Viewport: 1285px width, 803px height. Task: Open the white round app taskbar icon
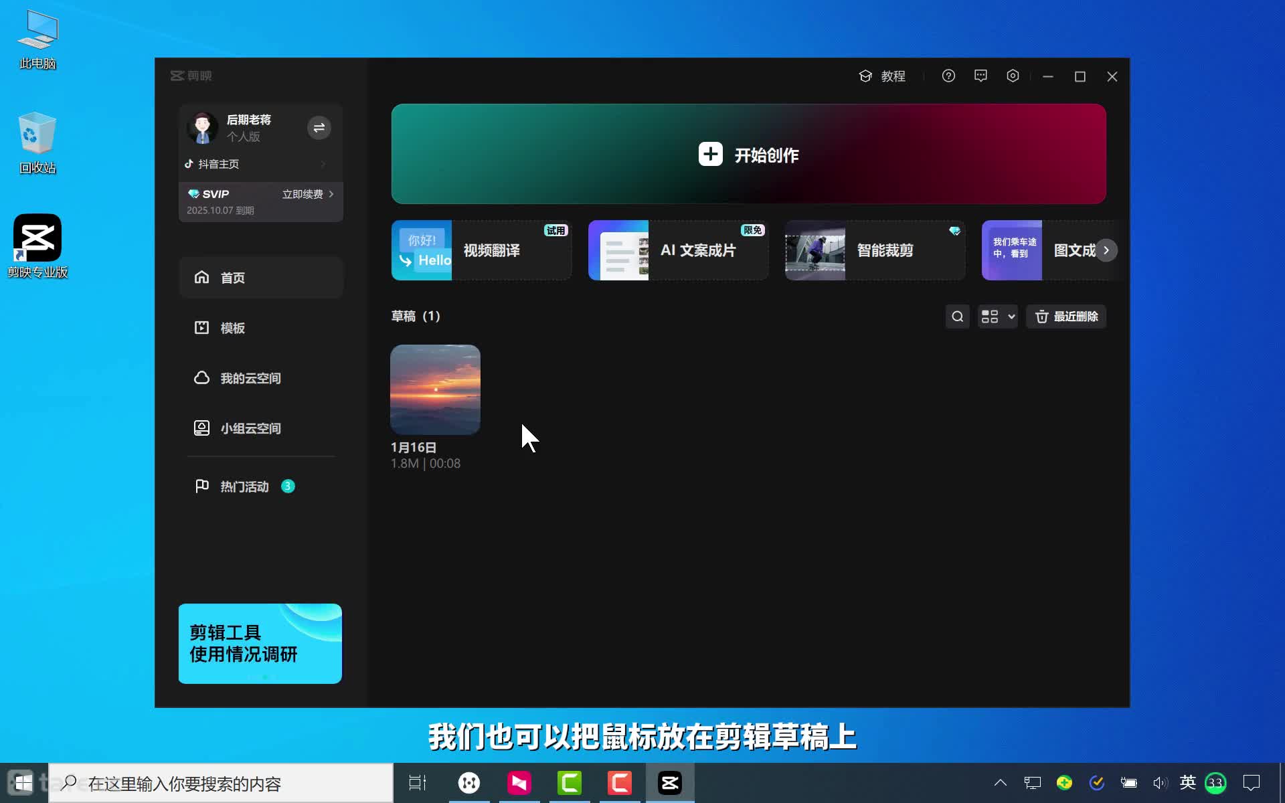click(x=469, y=783)
